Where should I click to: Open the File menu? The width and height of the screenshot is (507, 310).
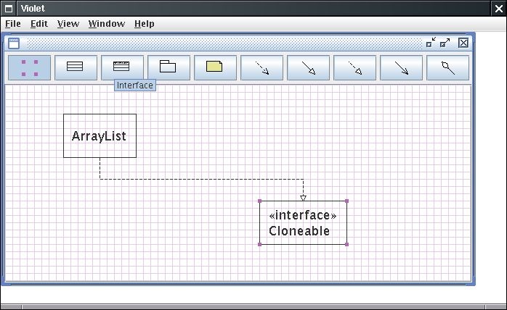point(13,24)
